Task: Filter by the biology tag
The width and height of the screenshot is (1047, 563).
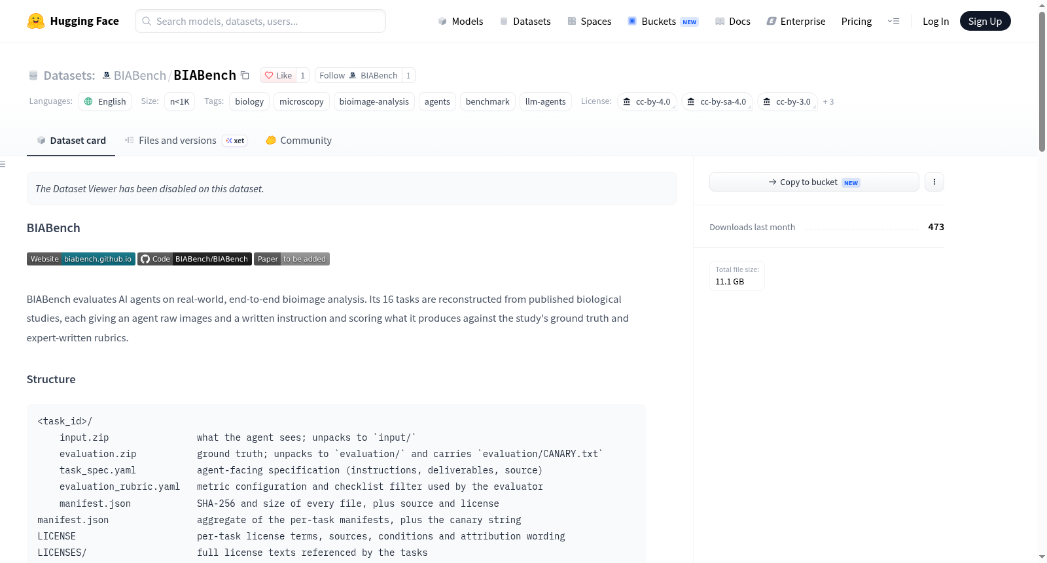Action: pos(249,101)
